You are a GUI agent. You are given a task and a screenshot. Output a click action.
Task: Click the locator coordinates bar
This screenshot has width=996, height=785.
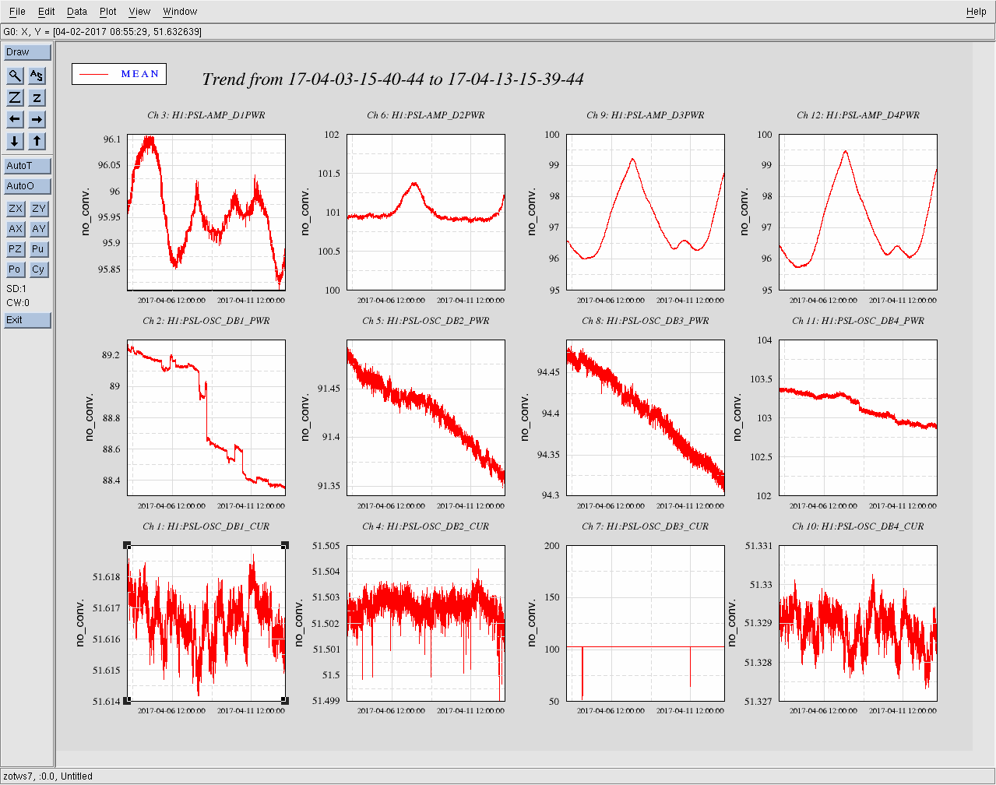(x=498, y=32)
